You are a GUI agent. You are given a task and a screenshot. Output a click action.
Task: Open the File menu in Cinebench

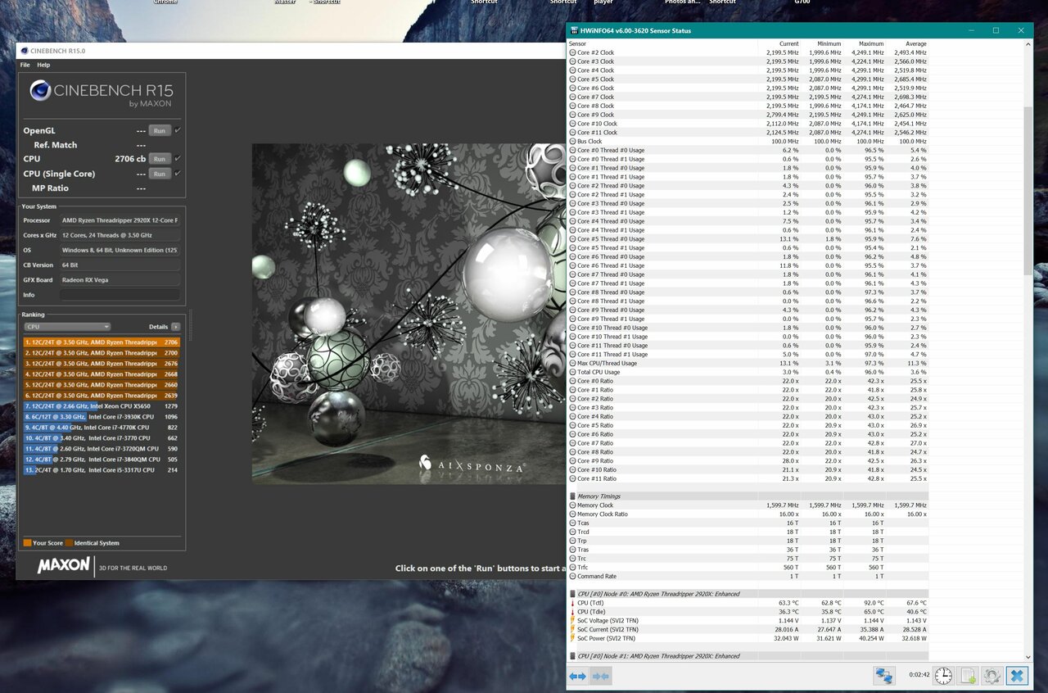click(x=25, y=65)
